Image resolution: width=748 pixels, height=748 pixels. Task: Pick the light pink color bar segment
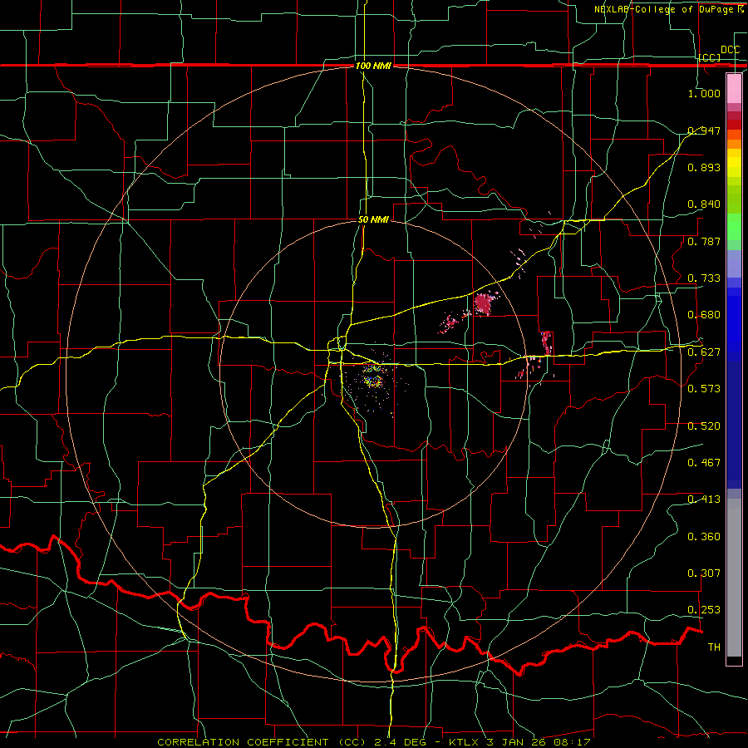(734, 89)
